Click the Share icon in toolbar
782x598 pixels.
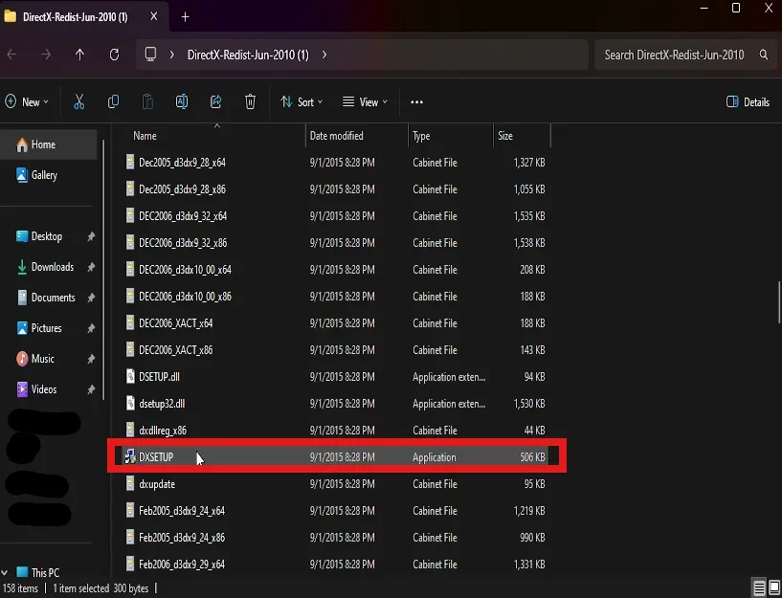[215, 102]
